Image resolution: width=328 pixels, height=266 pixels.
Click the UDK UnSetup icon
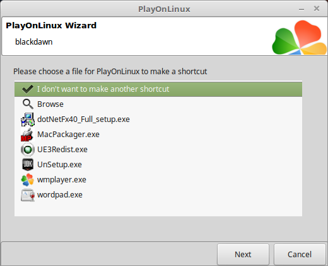(28, 165)
